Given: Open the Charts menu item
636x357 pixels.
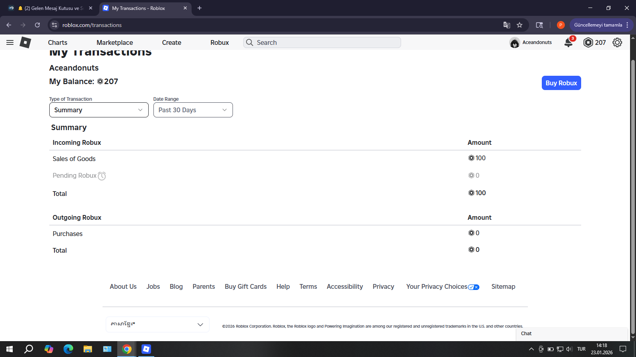Looking at the screenshot, I should 58,42.
